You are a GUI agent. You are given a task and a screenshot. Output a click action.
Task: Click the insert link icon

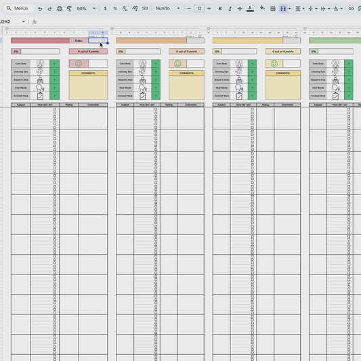(351, 9)
